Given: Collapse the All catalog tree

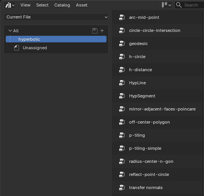Looking at the screenshot, I should click(x=10, y=31).
